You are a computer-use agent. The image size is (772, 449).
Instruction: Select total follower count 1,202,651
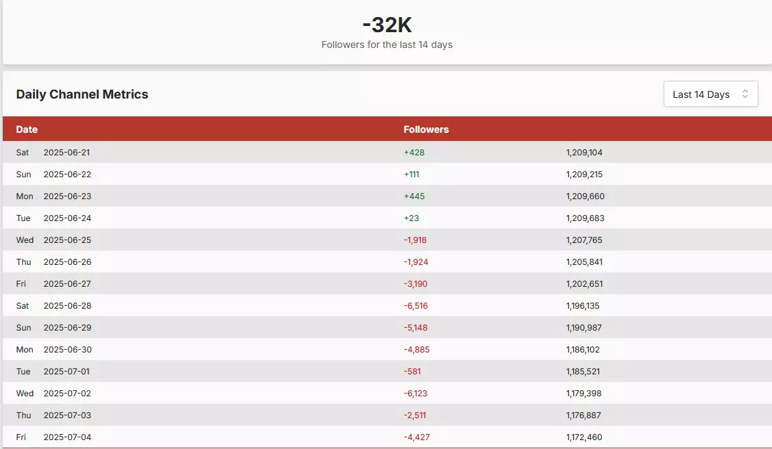(x=584, y=284)
